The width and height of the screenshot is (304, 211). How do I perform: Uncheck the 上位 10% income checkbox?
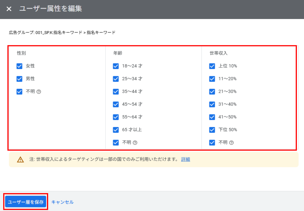212,66
